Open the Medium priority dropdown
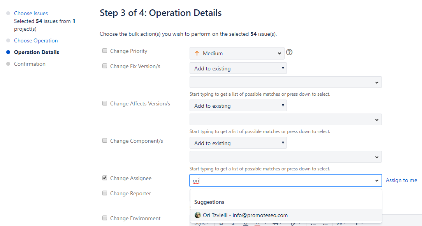422x226 pixels. pyautogui.click(x=237, y=53)
